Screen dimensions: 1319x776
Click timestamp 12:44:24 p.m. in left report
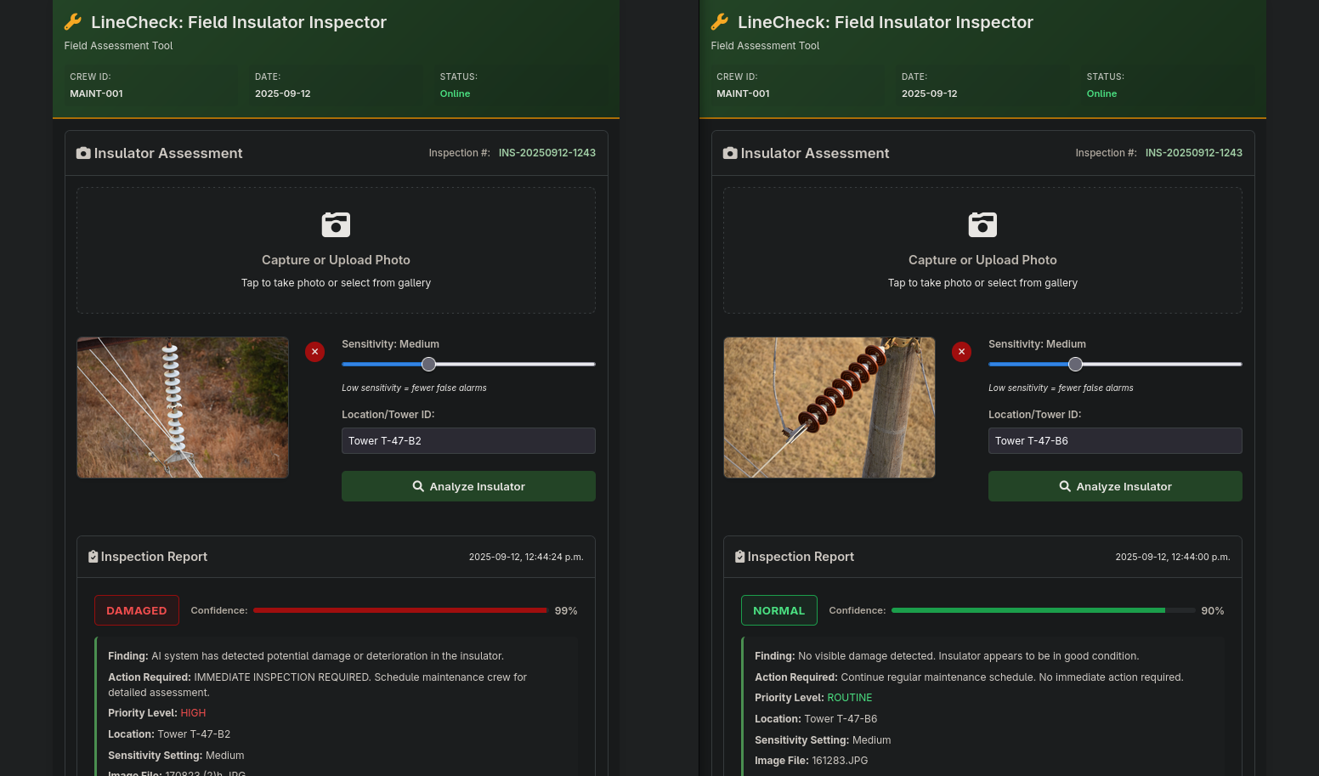tap(526, 557)
